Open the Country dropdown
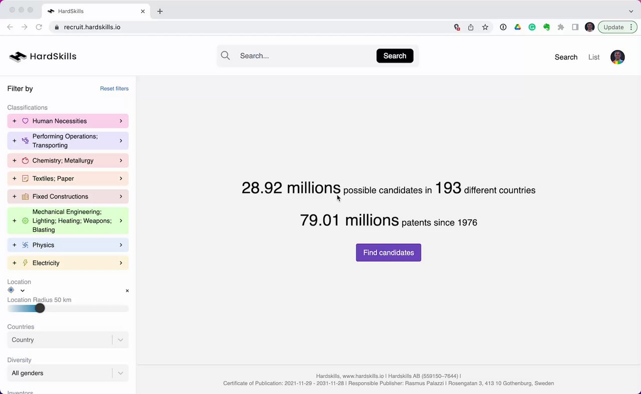 68,340
